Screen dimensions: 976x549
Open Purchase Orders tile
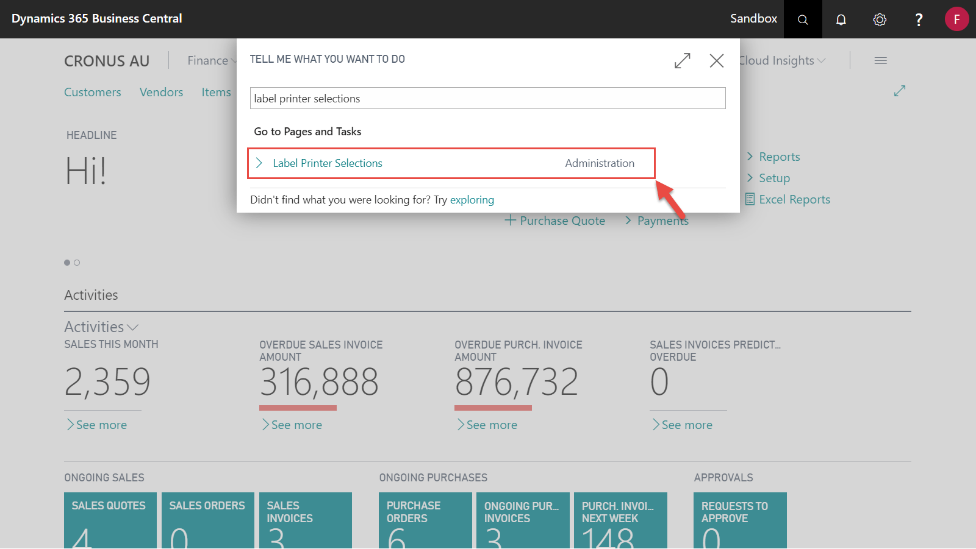[x=425, y=521]
